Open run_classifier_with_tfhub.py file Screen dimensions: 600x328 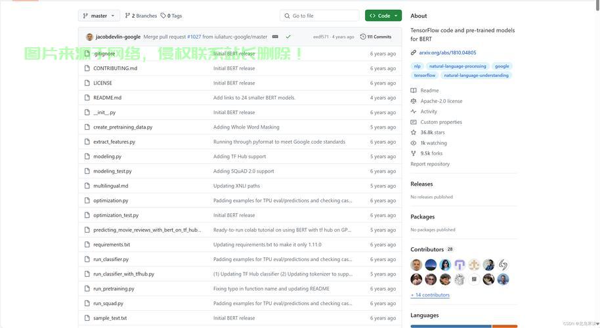point(123,274)
